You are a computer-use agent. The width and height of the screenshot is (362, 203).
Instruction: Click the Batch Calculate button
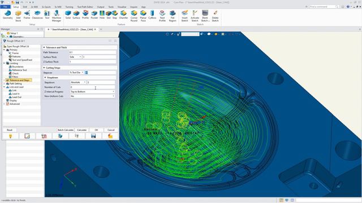(66, 130)
